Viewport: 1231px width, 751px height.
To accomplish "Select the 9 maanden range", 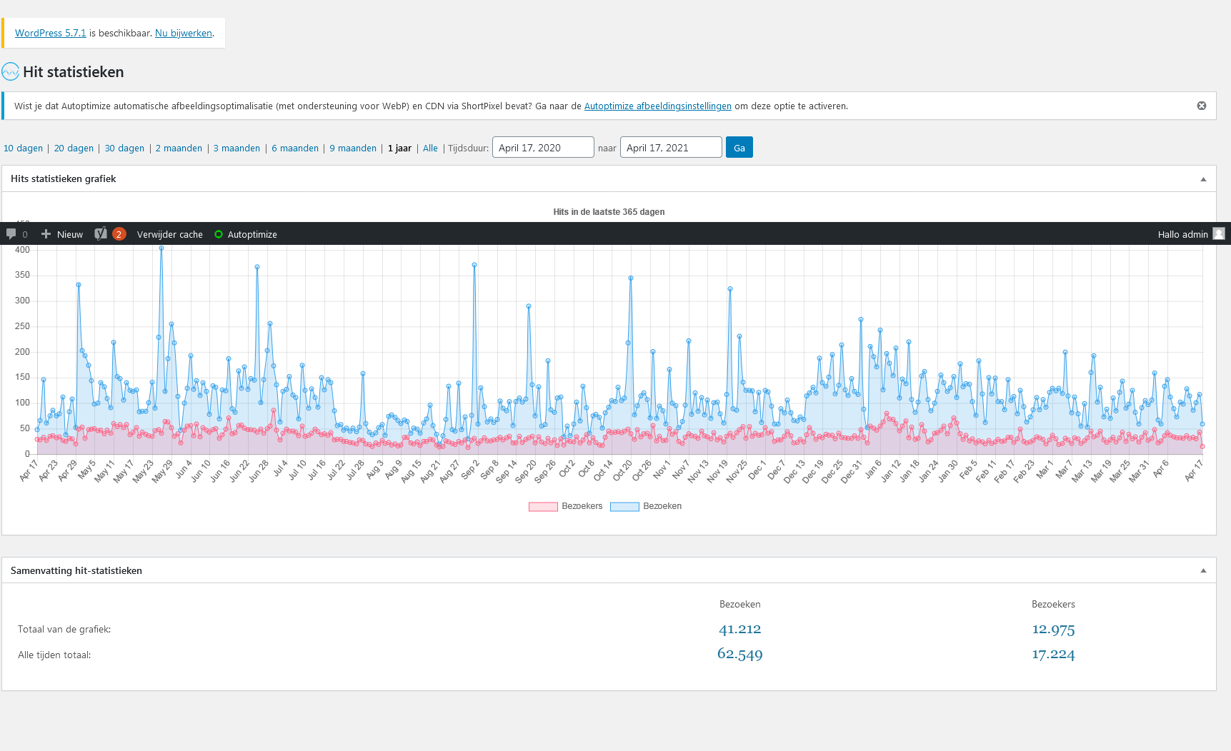I will tap(353, 148).
